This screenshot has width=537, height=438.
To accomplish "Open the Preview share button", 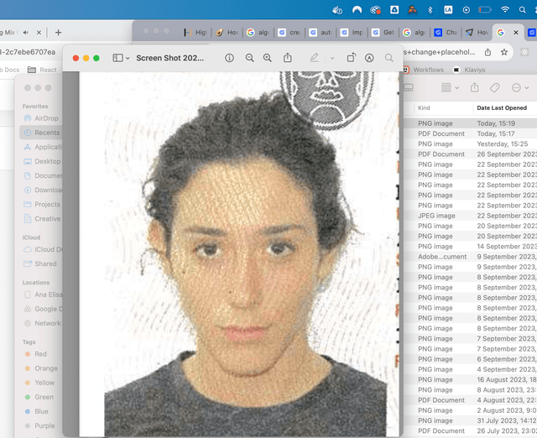I will tap(287, 58).
